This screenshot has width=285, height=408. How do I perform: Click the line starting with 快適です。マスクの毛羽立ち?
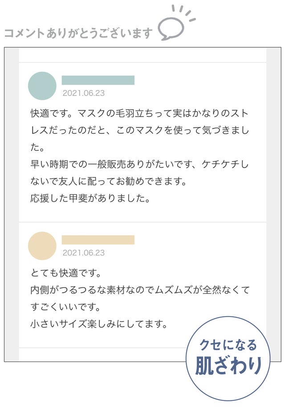coord(139,113)
